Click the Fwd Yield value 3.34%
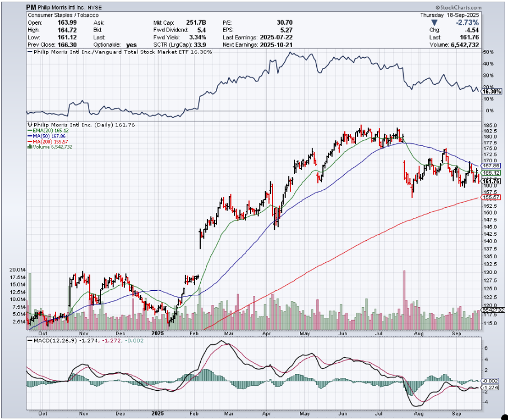Screen dimensions: 508x420 [x=197, y=37]
